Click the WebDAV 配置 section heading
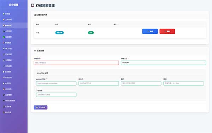Viewport: 212px width, 133px height. 42,73
